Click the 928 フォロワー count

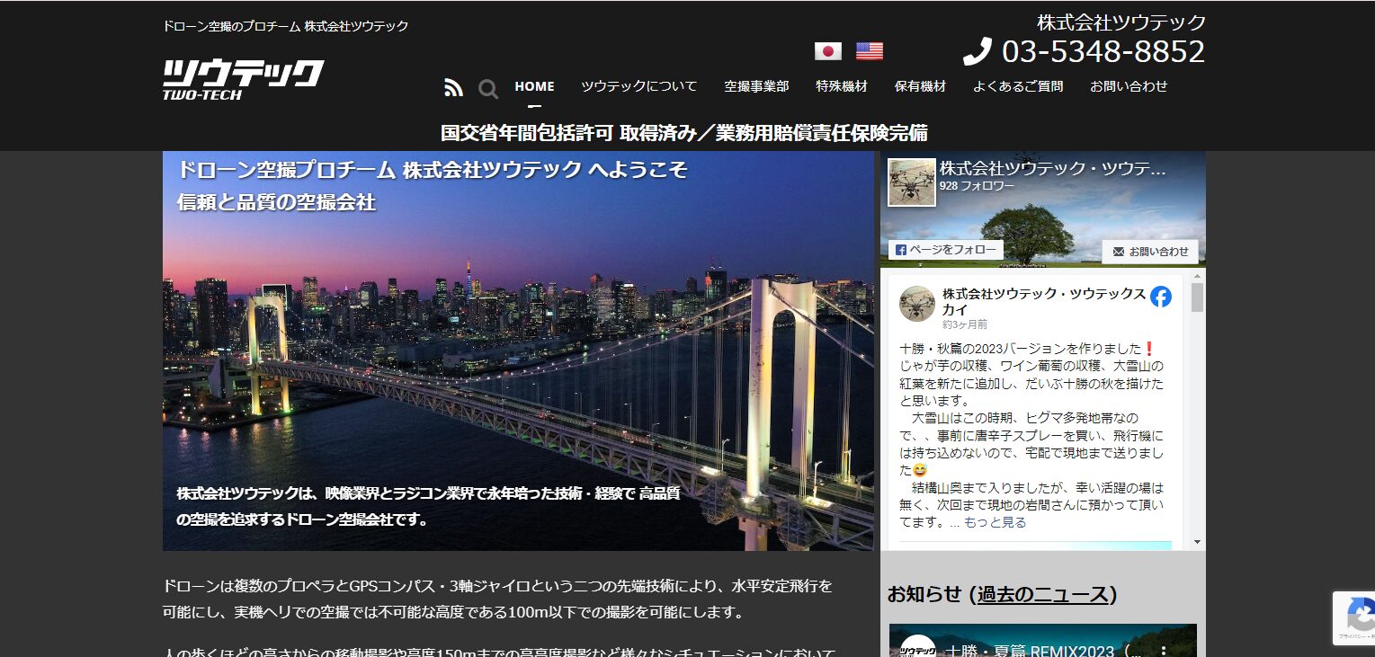click(977, 186)
